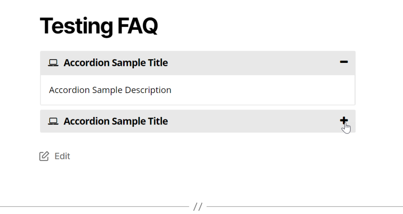403x214 pixels.
Task: Click the laptop icon in the expanded accordion
Action: click(x=53, y=63)
